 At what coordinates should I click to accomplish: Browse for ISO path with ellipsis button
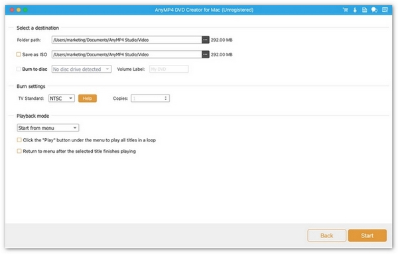pyautogui.click(x=206, y=54)
